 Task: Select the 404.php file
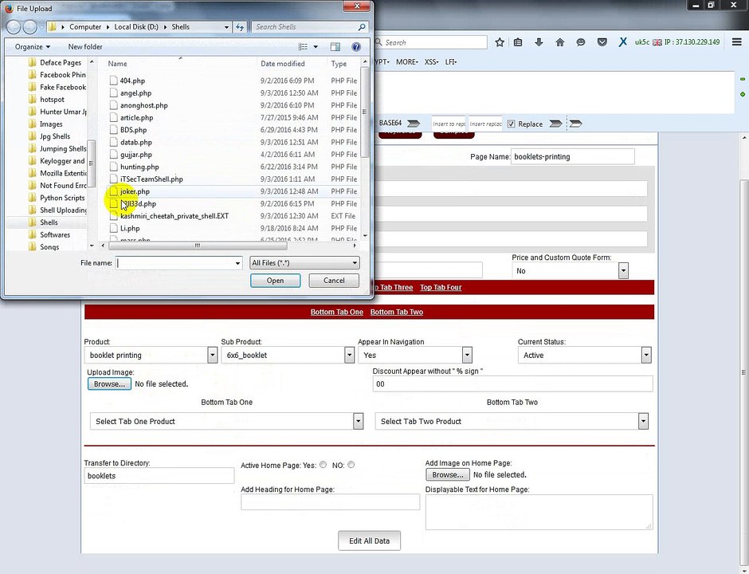pyautogui.click(x=132, y=81)
